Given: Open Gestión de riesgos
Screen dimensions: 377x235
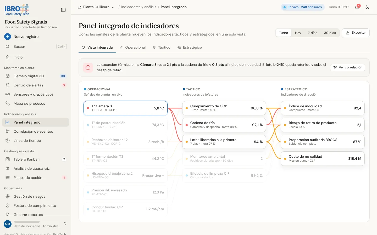Looking at the screenshot, I should [x=35, y=196].
